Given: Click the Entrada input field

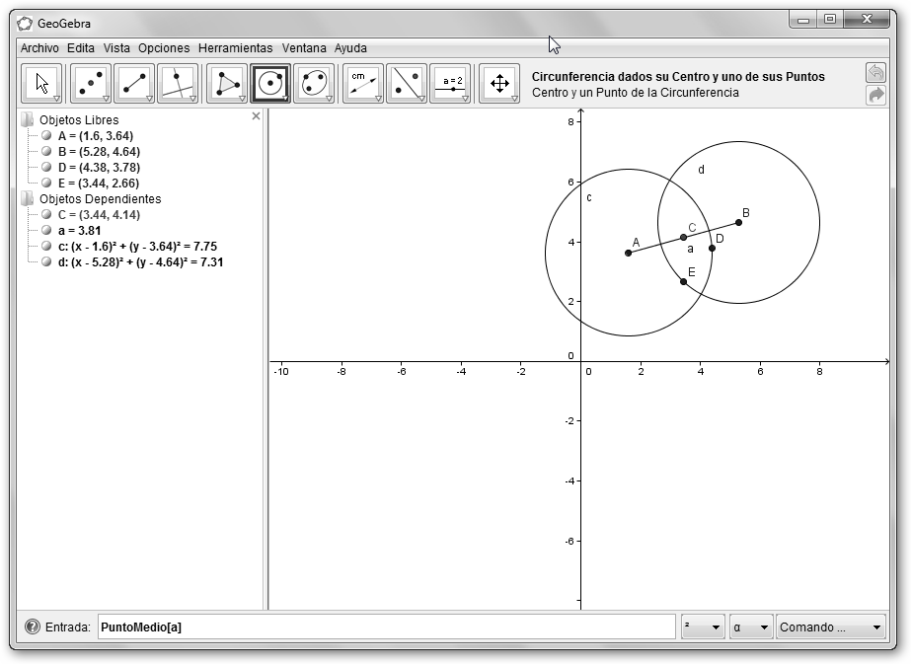Looking at the screenshot, I should coord(385,627).
